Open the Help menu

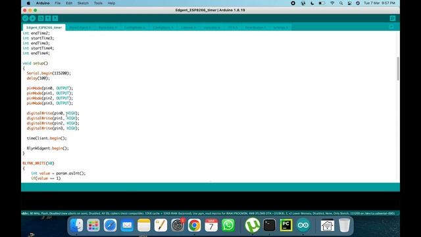[111, 3]
